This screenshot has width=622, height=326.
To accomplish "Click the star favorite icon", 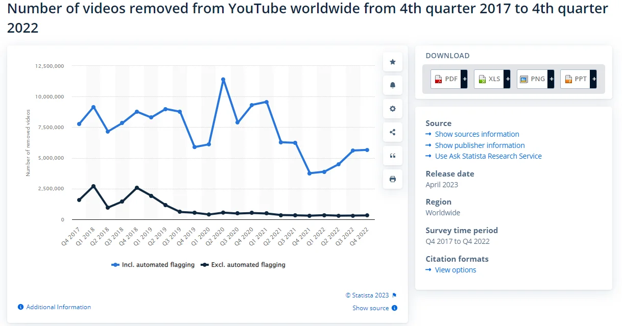I will pyautogui.click(x=392, y=62).
